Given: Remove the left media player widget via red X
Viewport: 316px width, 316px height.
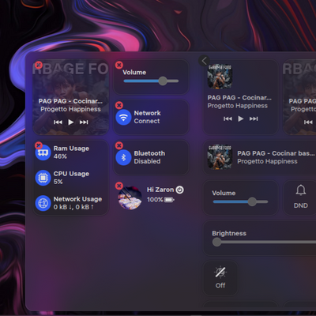Looking at the screenshot, I should [39, 65].
